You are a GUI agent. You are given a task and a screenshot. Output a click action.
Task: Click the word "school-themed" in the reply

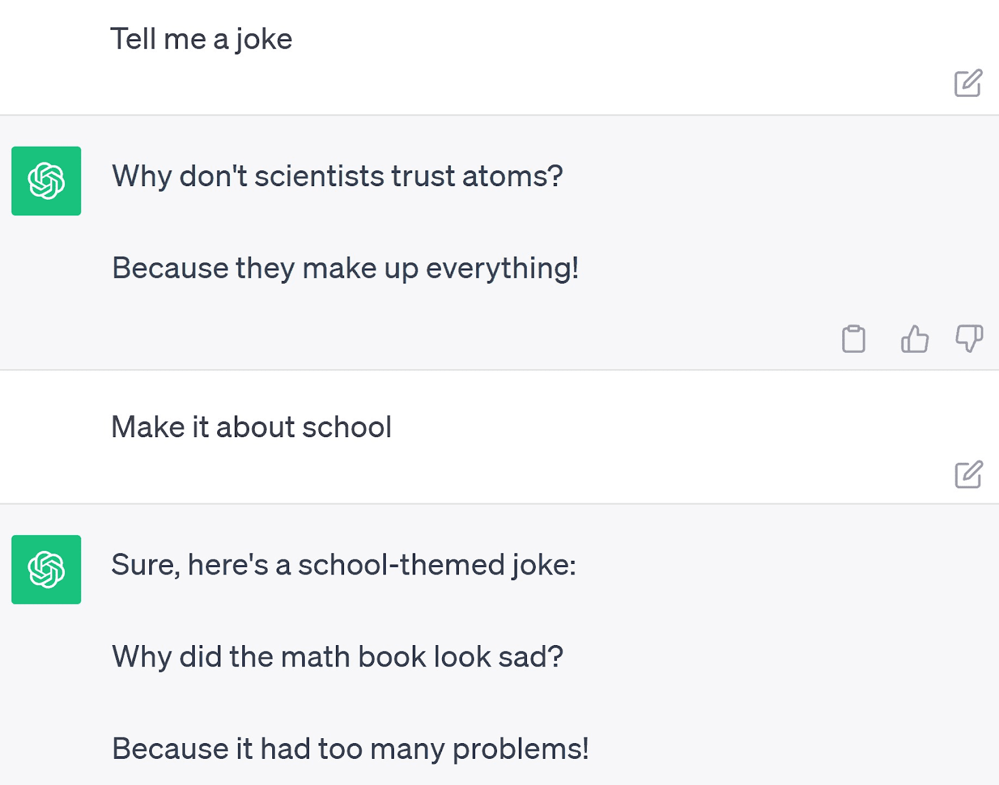tap(401, 565)
